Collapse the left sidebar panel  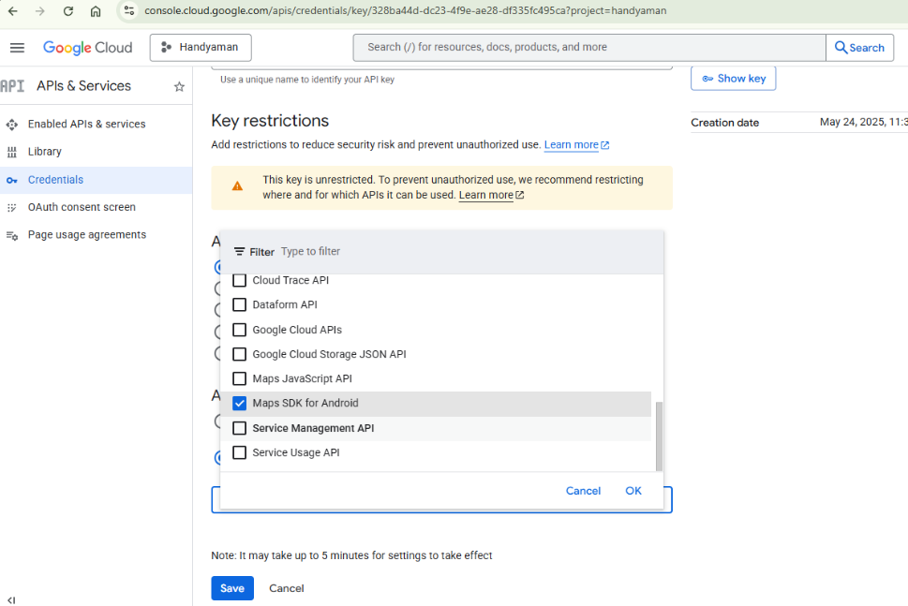pos(11,599)
